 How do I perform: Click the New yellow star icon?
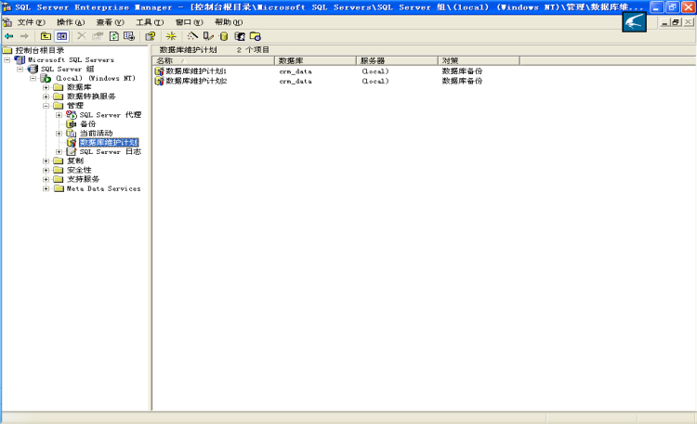(x=171, y=36)
